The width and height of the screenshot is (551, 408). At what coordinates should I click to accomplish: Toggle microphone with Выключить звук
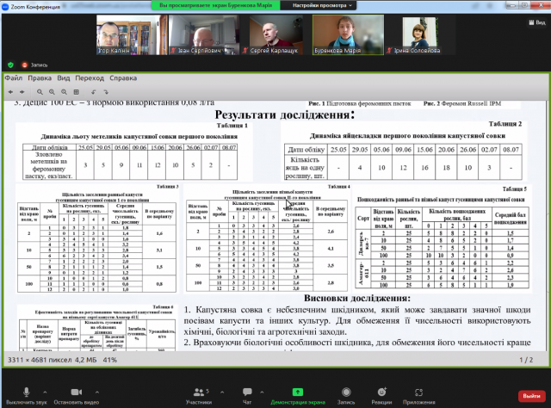point(27,396)
